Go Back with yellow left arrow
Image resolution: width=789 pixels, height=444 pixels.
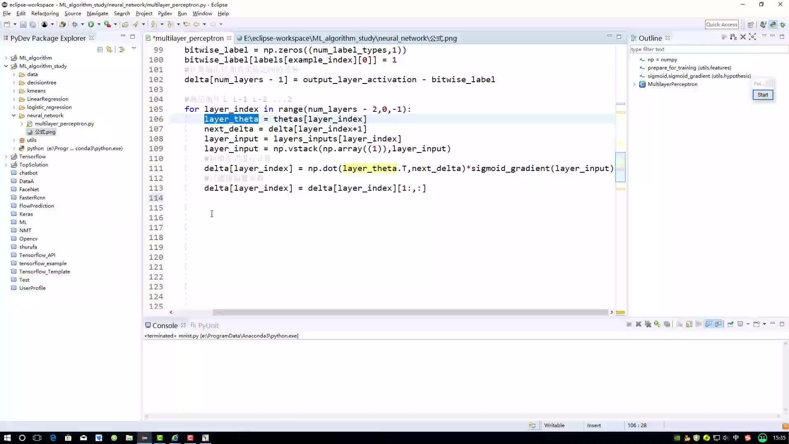(x=196, y=25)
